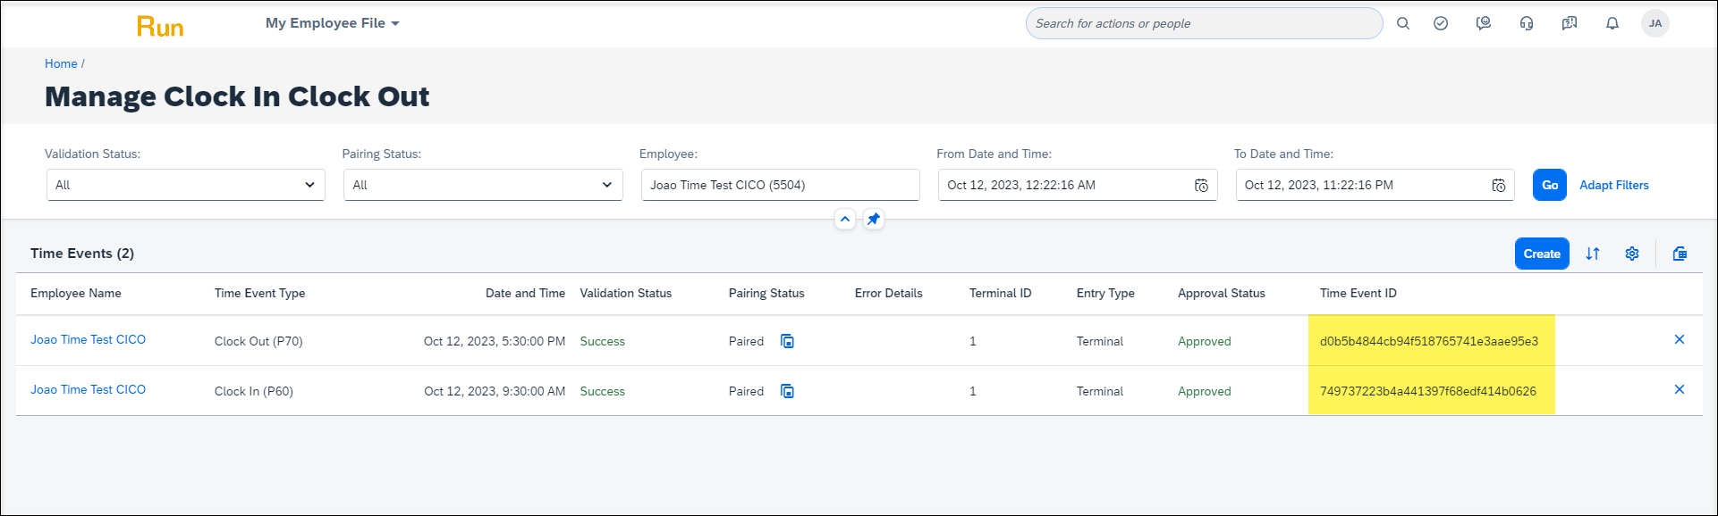
Task: Collapse the filter bar with chevron
Action: (x=845, y=219)
